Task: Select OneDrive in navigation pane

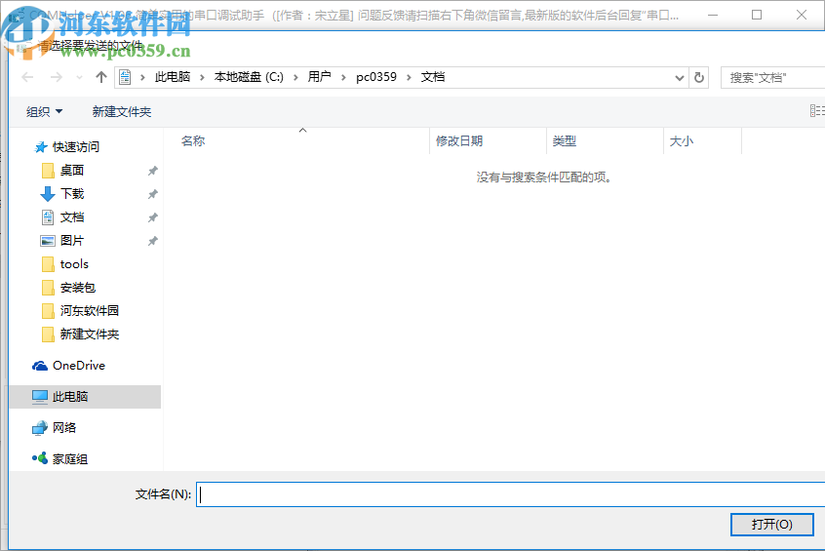Action: [79, 366]
